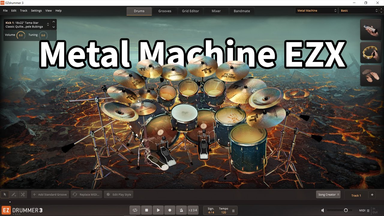Start recording with the record button
This screenshot has width=384, height=216.
click(170, 210)
